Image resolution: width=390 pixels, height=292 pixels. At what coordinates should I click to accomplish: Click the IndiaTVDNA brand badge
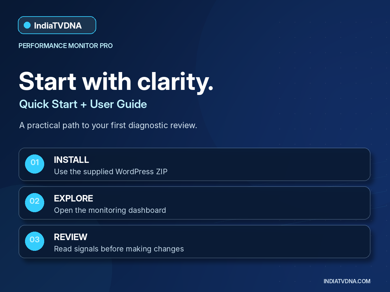pyautogui.click(x=57, y=25)
